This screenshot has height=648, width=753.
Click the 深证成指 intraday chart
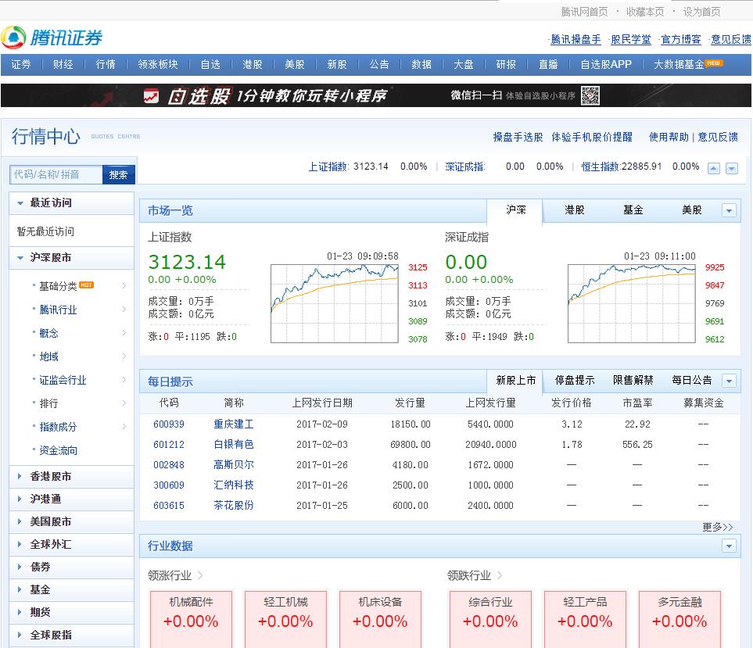632,303
